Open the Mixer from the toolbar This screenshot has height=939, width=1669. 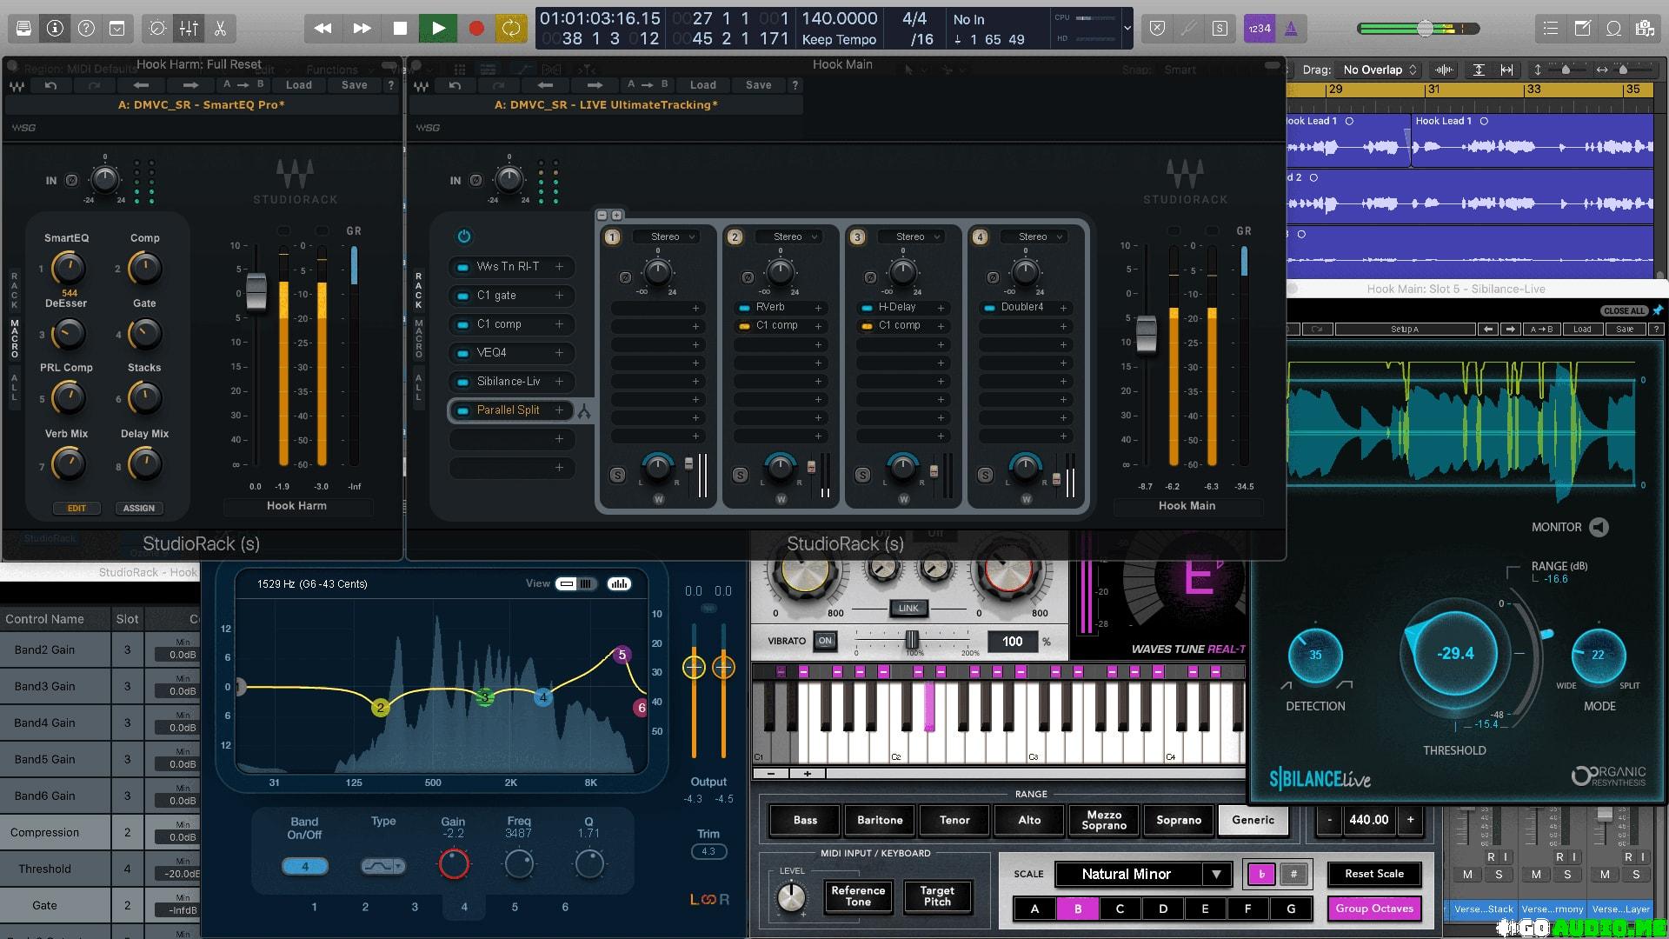[x=189, y=29]
